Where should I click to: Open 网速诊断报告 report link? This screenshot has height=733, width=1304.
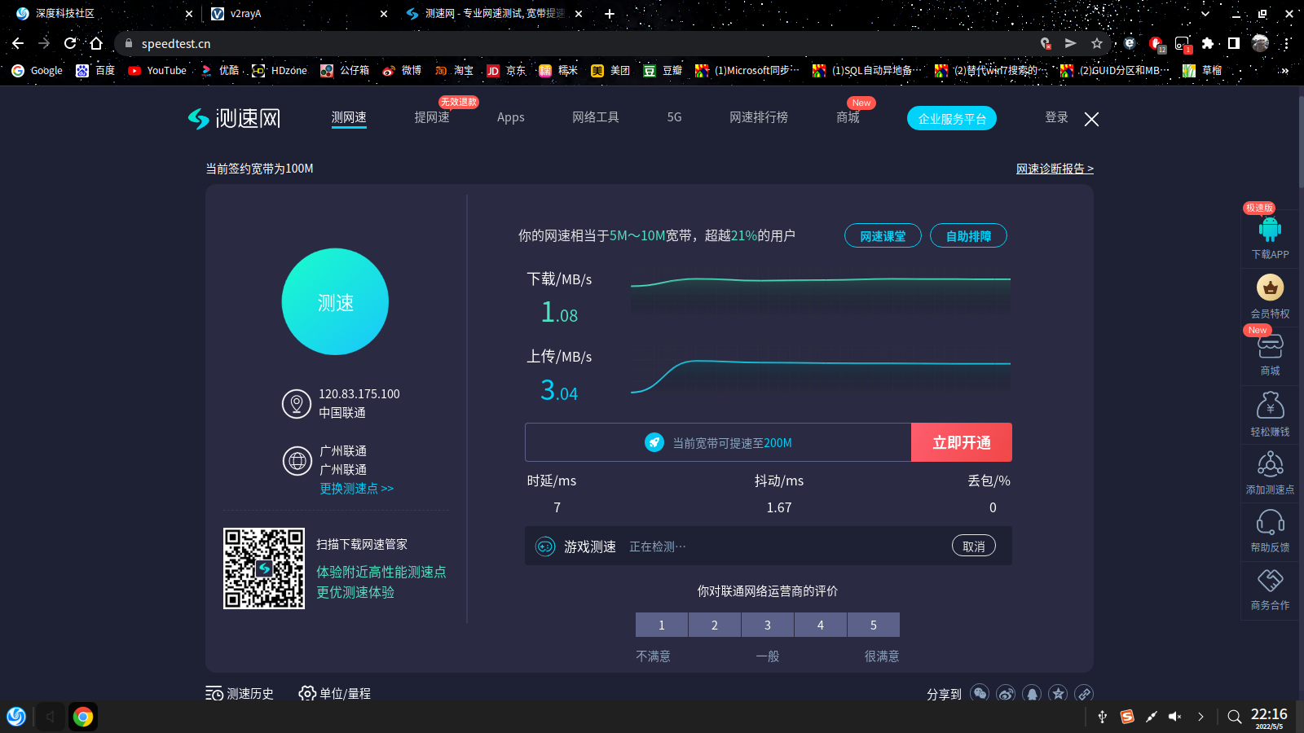click(x=1055, y=168)
